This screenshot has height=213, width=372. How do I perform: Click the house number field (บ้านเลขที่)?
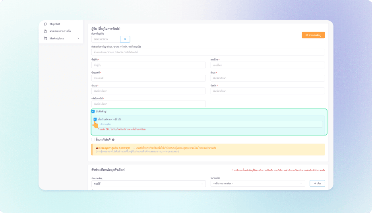(x=149, y=78)
